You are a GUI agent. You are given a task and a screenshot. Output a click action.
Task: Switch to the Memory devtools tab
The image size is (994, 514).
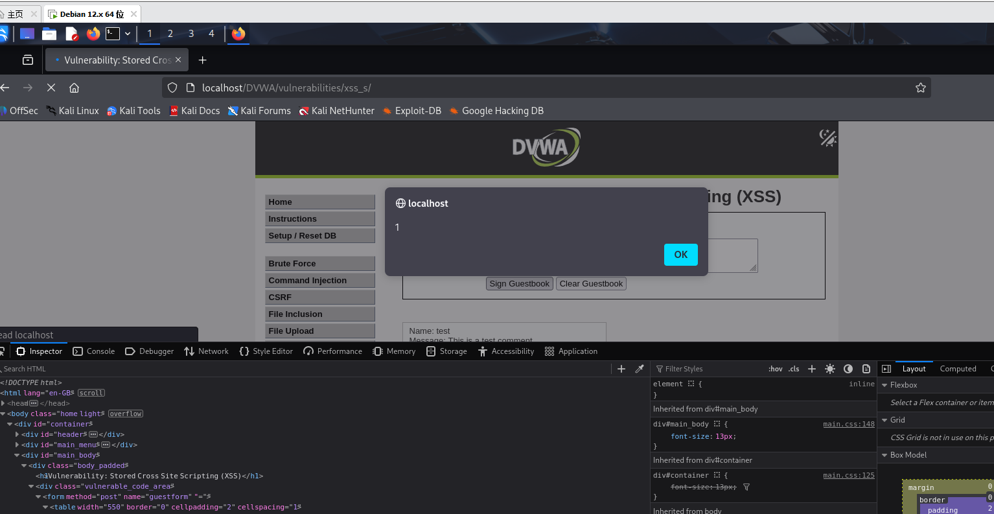[394, 351]
